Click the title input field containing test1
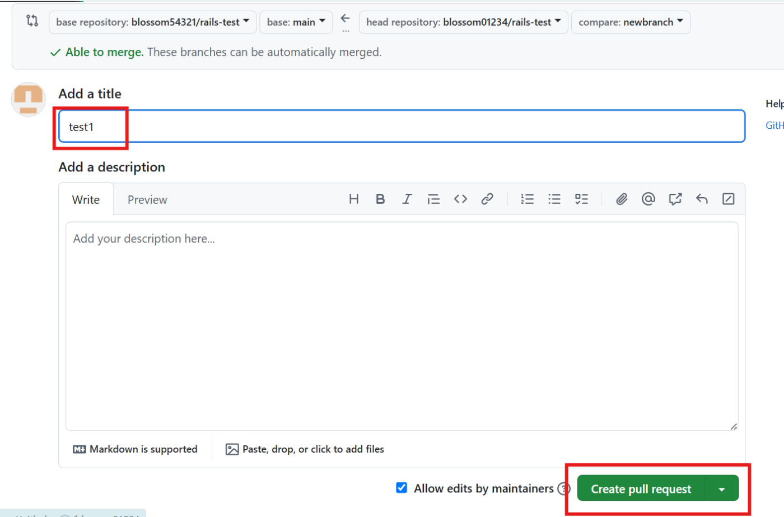The width and height of the screenshot is (784, 517). pyautogui.click(x=402, y=127)
